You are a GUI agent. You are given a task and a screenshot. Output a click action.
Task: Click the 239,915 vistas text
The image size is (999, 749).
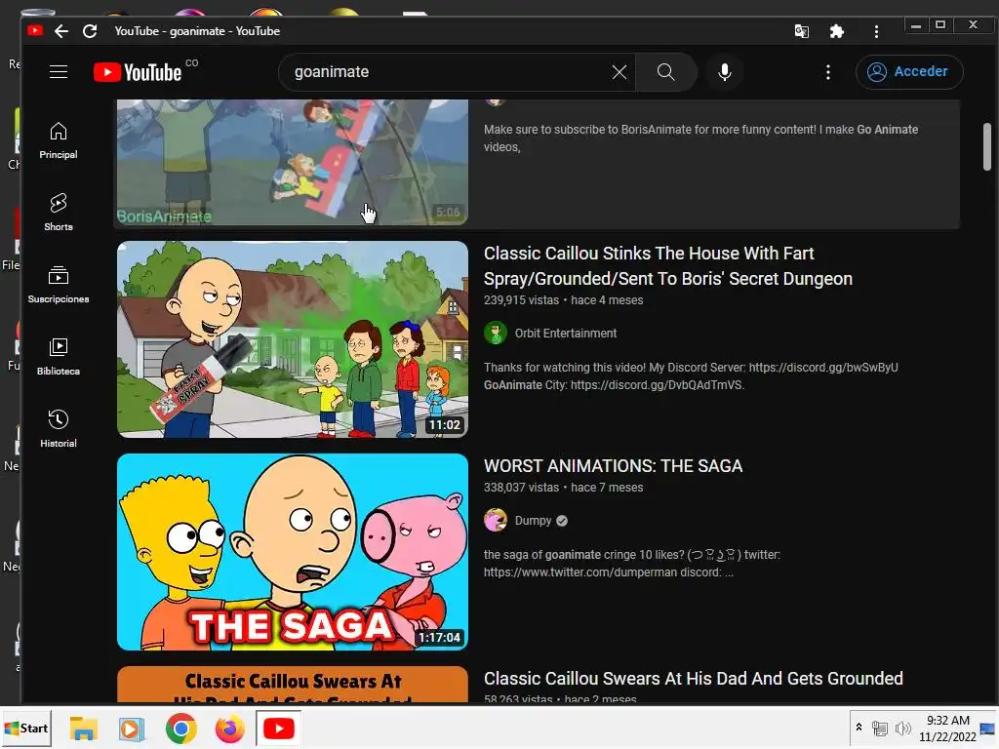521,300
